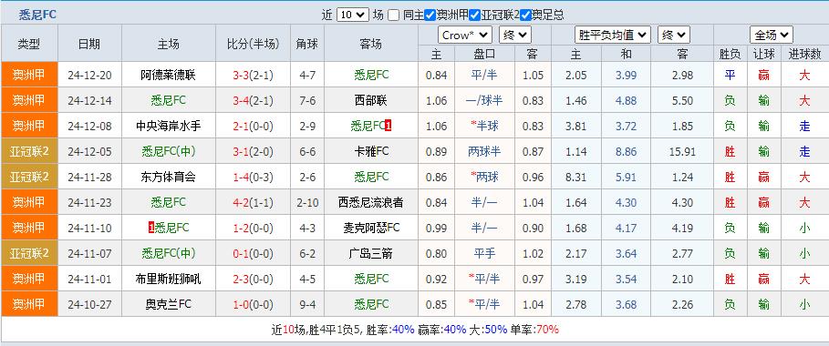This screenshot has height=346, width=829.
Task: Click the 1-4(0-3) score on 24-11-28
Action: click(253, 177)
